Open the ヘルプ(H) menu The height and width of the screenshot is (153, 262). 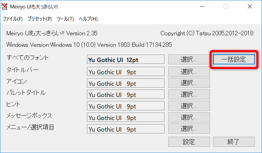(88, 19)
